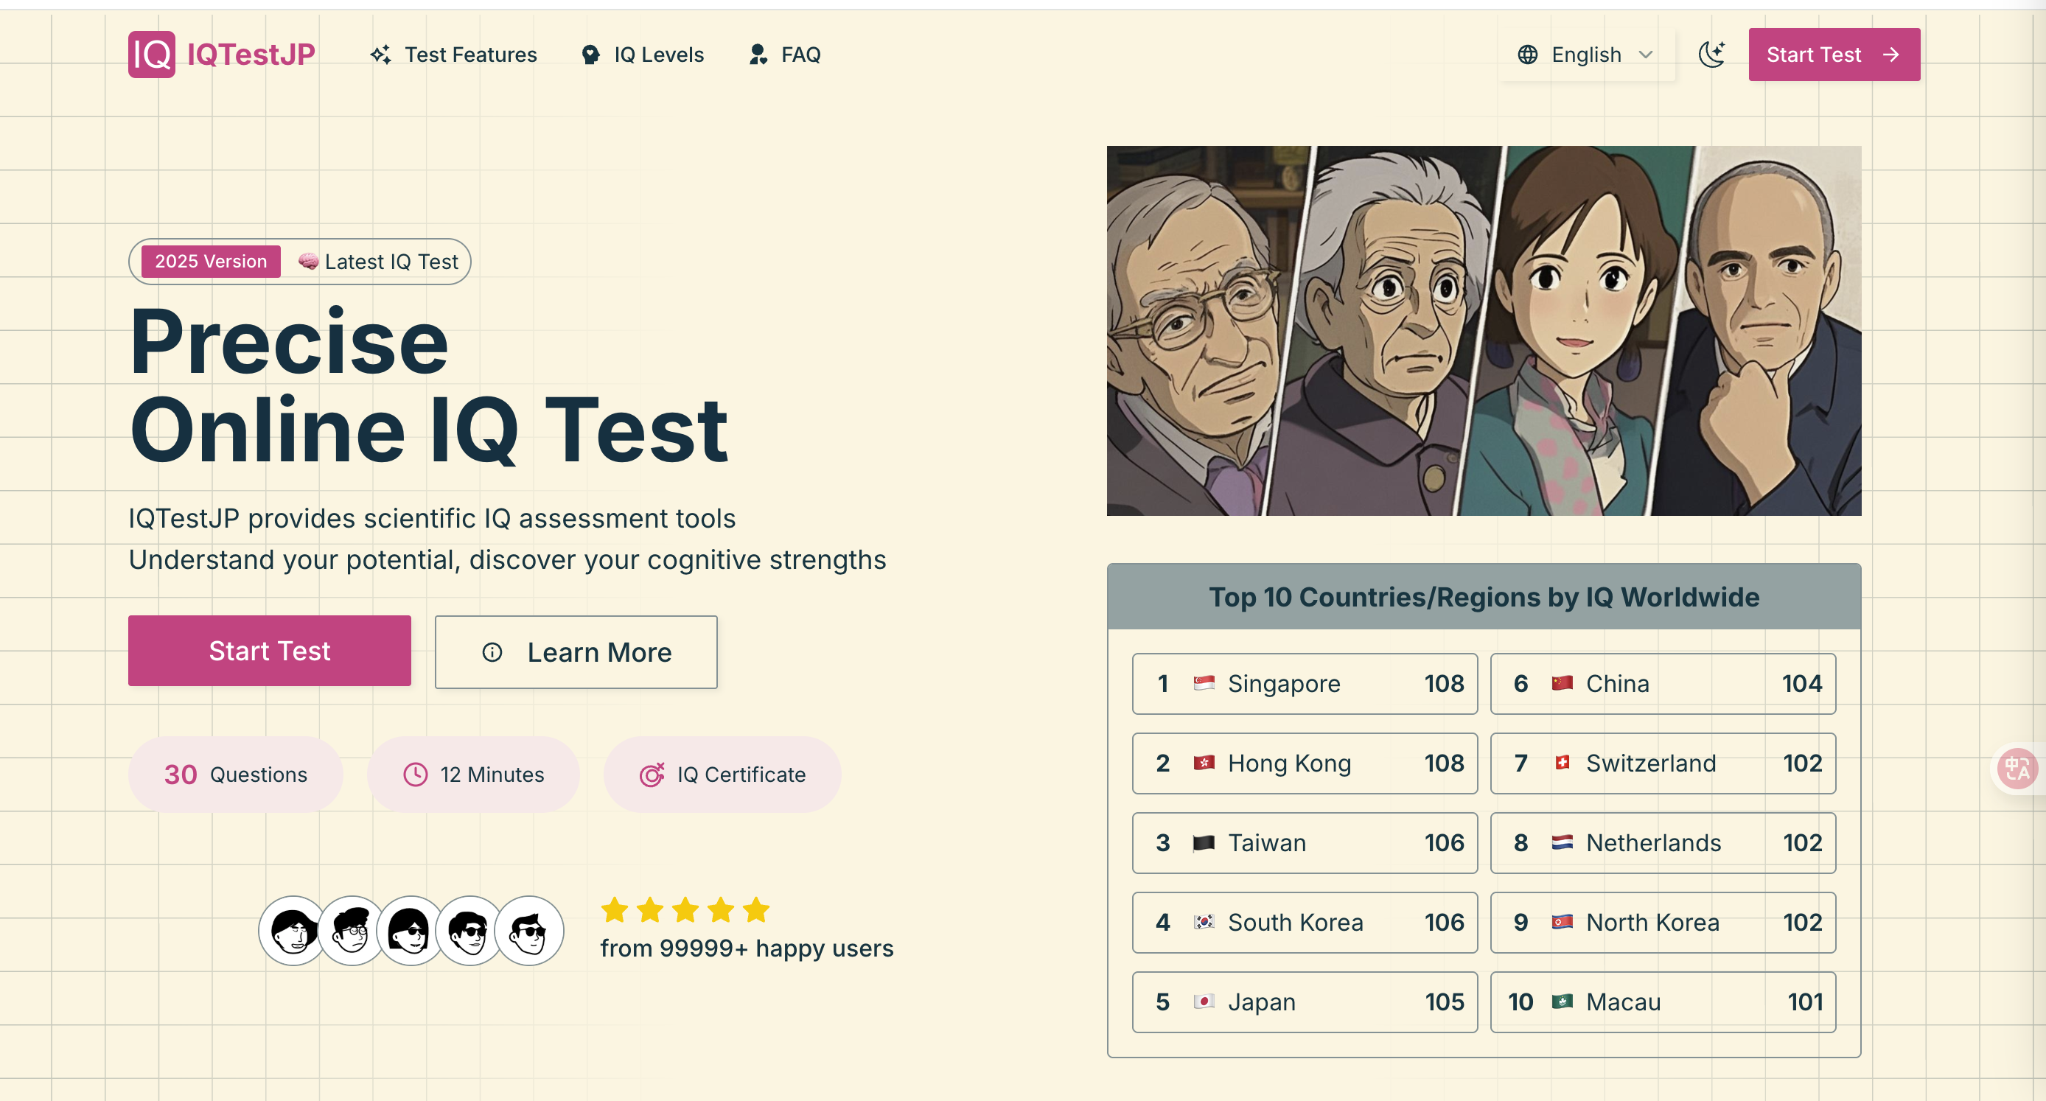Image resolution: width=2046 pixels, height=1101 pixels.
Task: Open the IQTestJP brand name link
Action: click(x=251, y=54)
